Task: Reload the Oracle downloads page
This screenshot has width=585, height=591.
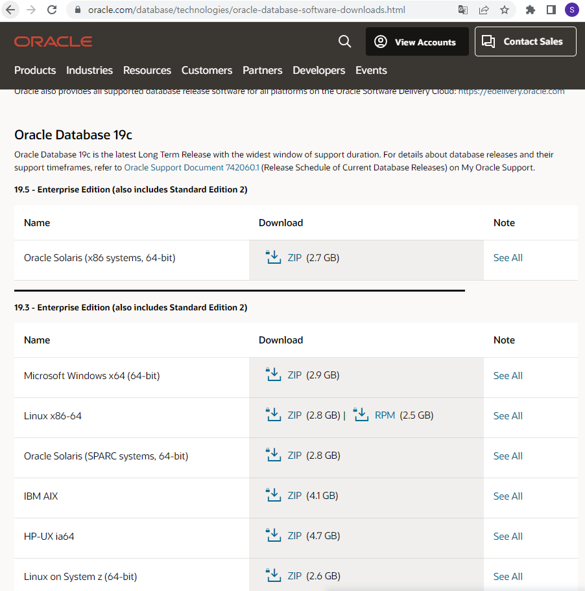Action: [x=52, y=10]
